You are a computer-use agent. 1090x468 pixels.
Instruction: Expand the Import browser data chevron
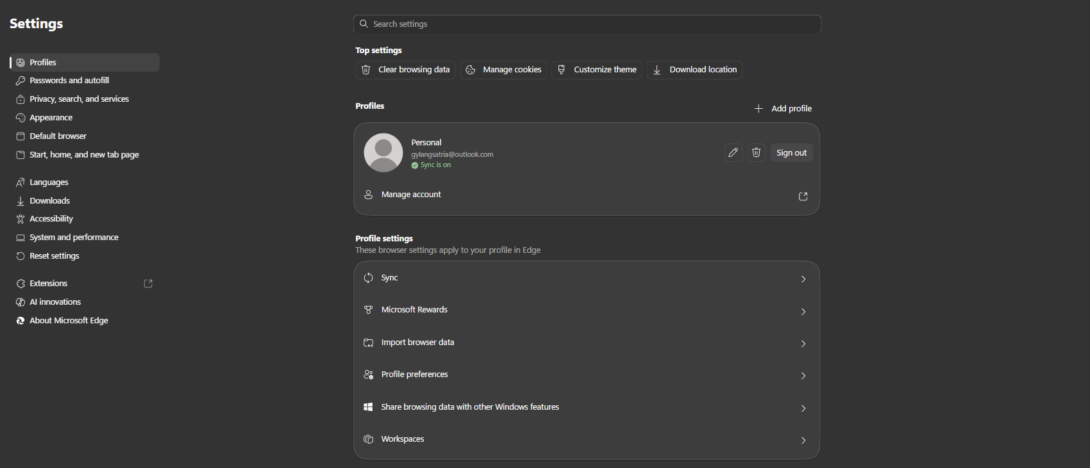click(x=803, y=344)
